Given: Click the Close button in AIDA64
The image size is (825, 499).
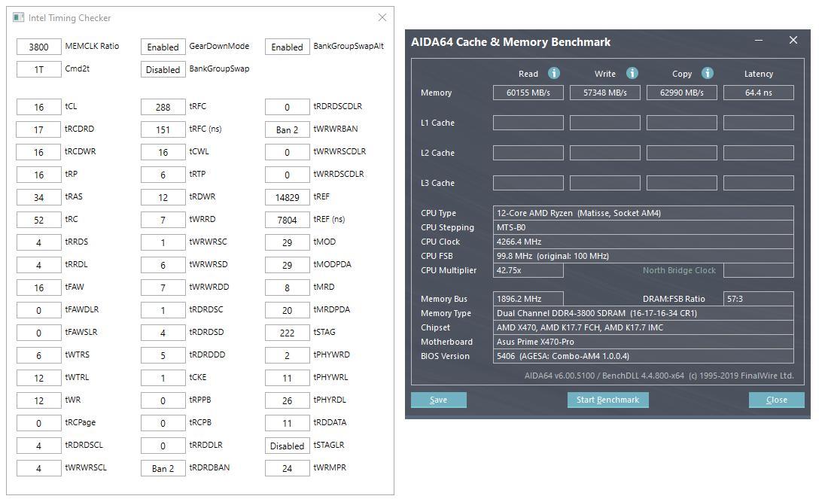Looking at the screenshot, I should pos(776,400).
